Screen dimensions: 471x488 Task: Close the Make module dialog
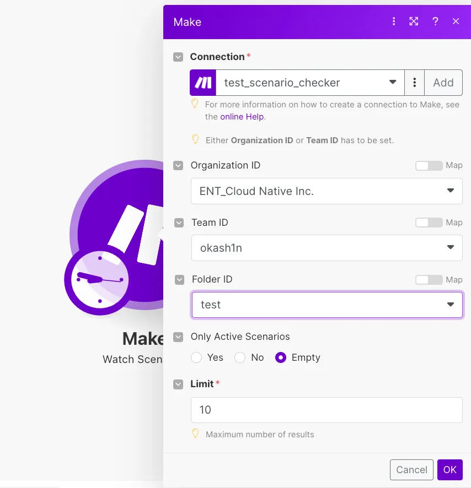click(456, 21)
